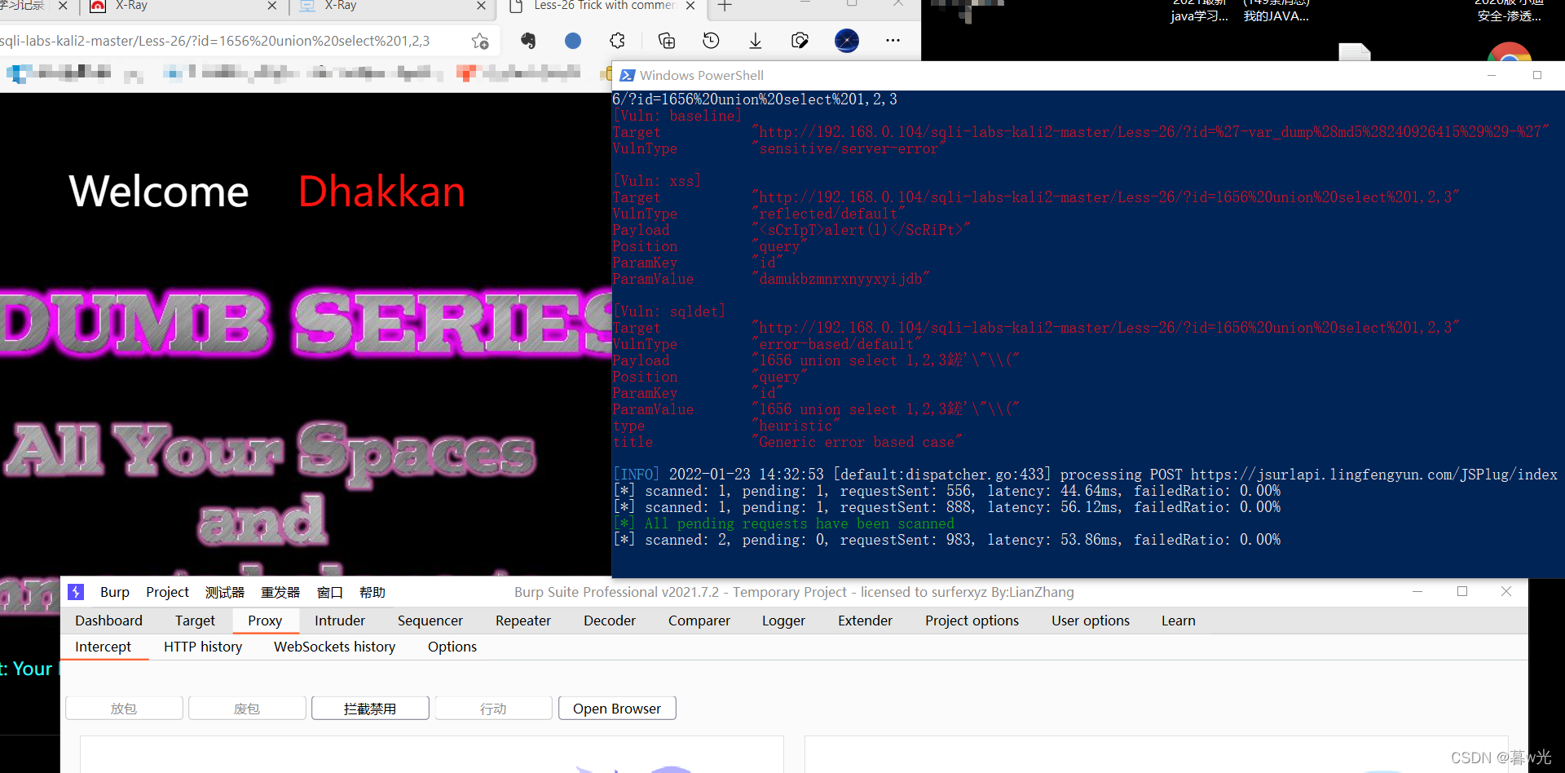Open the WebSockets history sub-tab
The height and width of the screenshot is (773, 1565).
[334, 647]
